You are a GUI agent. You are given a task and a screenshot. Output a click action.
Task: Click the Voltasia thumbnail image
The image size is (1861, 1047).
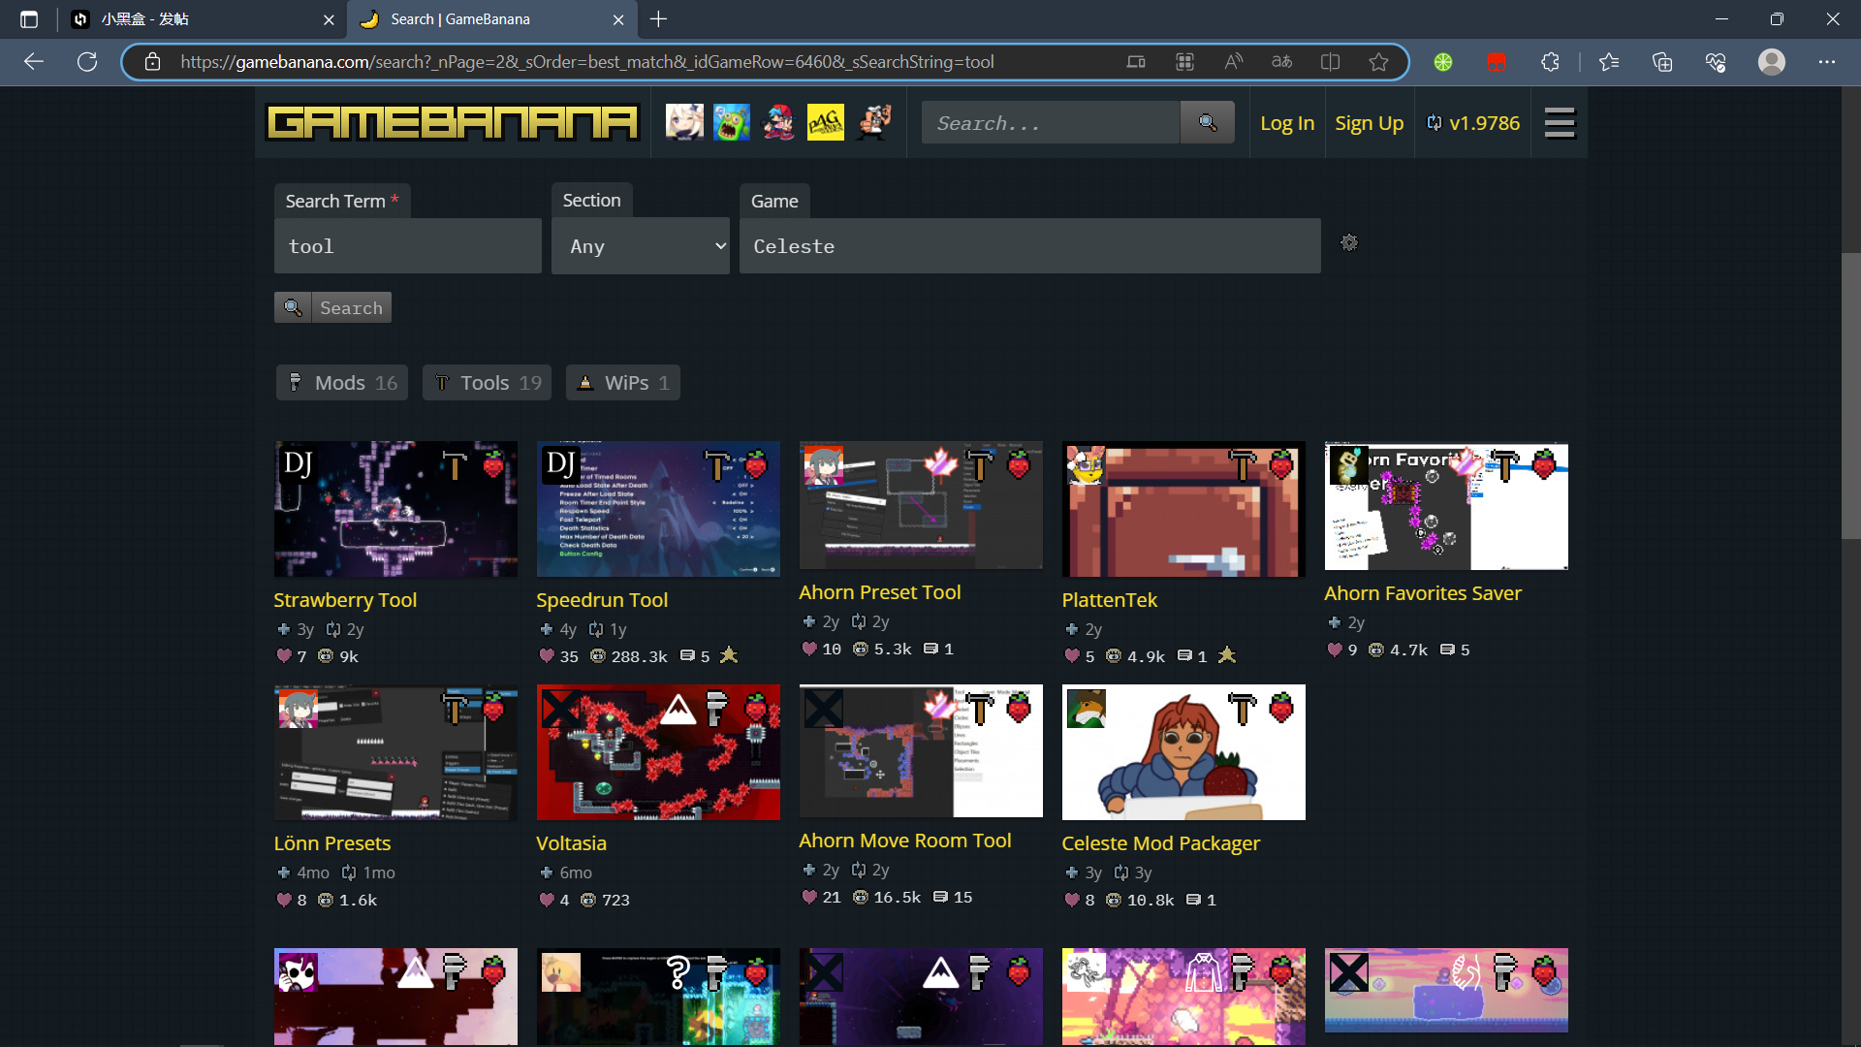point(658,752)
